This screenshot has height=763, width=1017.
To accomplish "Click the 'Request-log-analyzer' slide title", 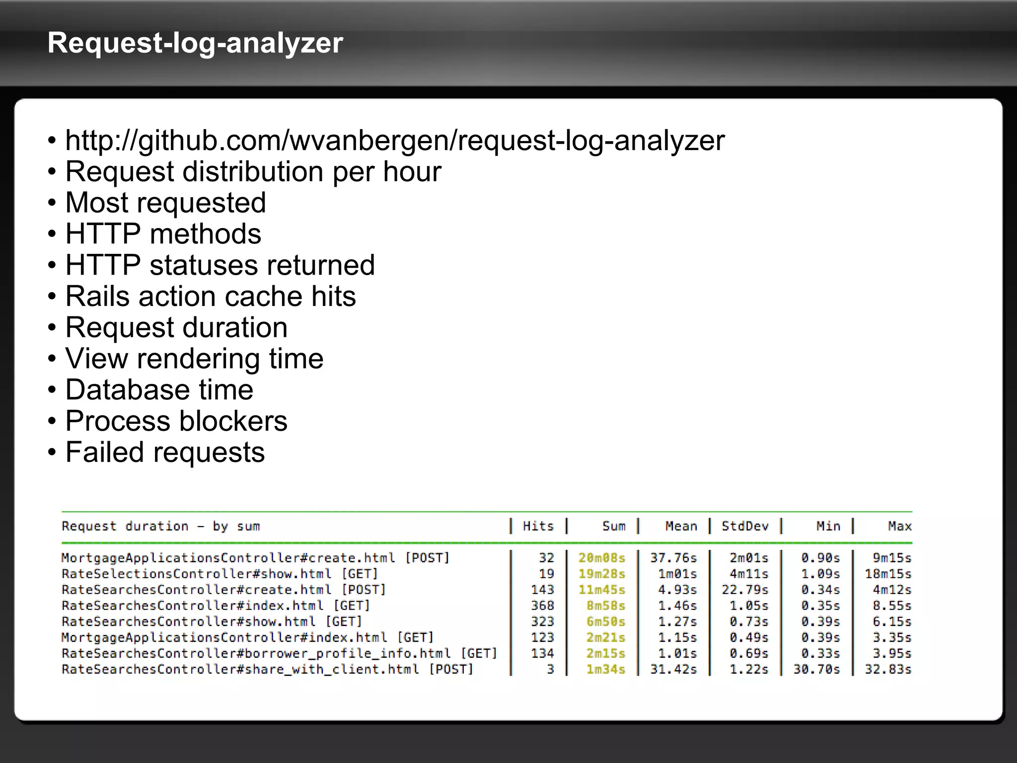I will 195,43.
